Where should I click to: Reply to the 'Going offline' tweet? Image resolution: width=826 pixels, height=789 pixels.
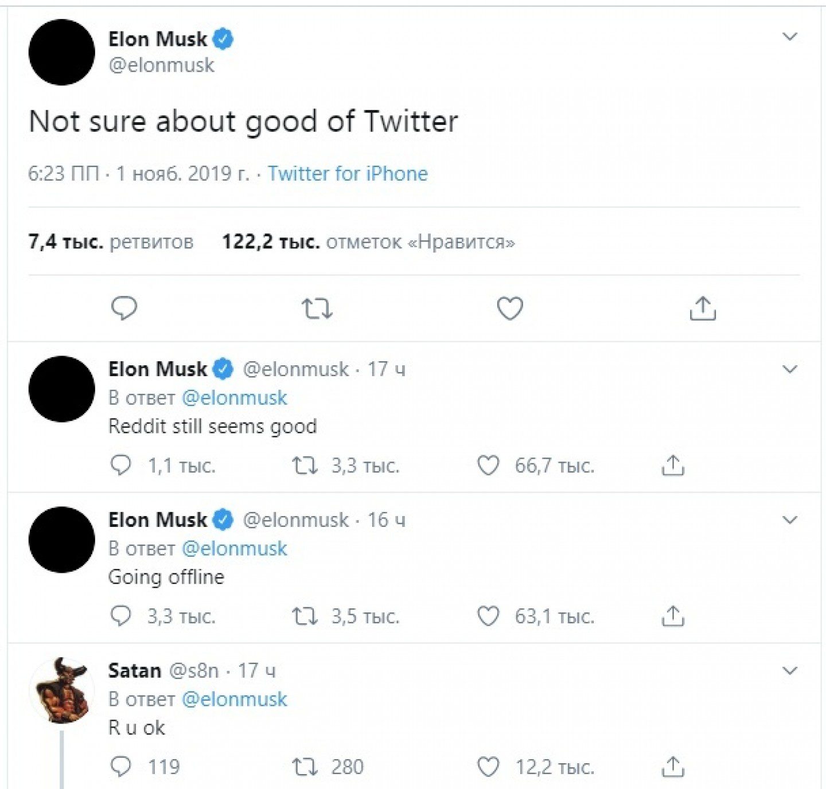pyautogui.click(x=120, y=616)
